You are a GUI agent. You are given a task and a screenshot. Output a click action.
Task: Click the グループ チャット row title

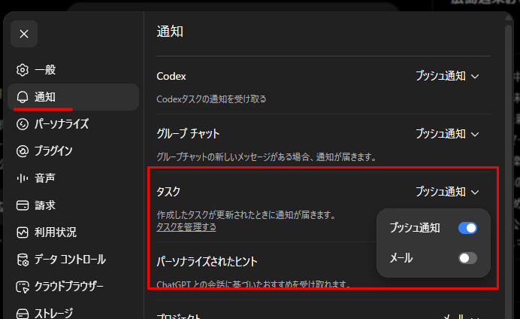(x=188, y=134)
